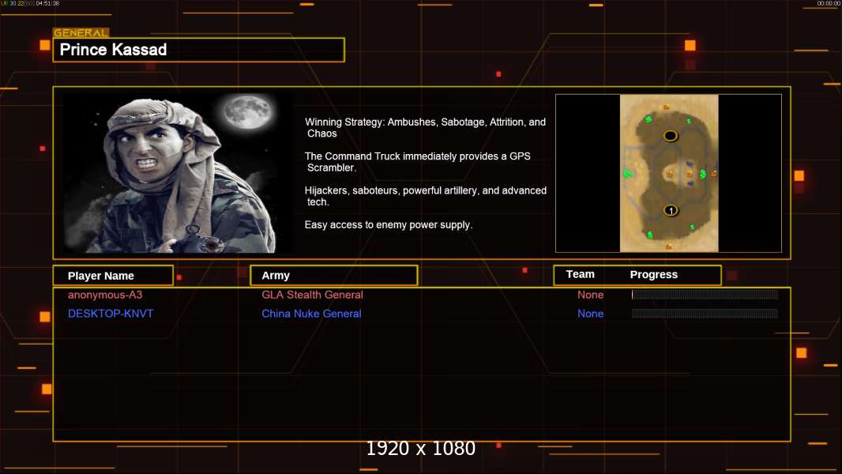Viewport: 842px width, 474px height.
Task: Click the Prince Kassad name field
Action: coord(199,50)
